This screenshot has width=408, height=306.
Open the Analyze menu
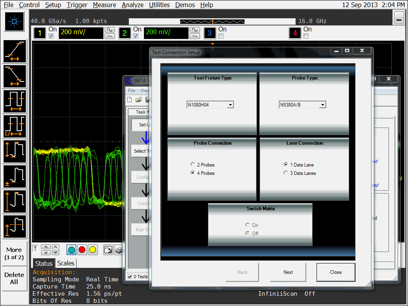(x=132, y=5)
